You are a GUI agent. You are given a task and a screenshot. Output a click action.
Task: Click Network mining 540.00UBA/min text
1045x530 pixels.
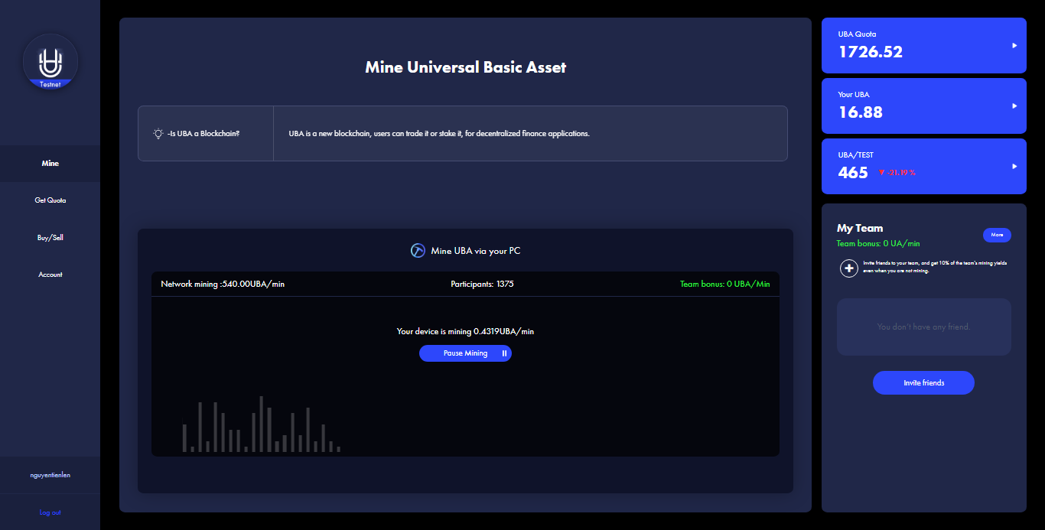pos(223,284)
